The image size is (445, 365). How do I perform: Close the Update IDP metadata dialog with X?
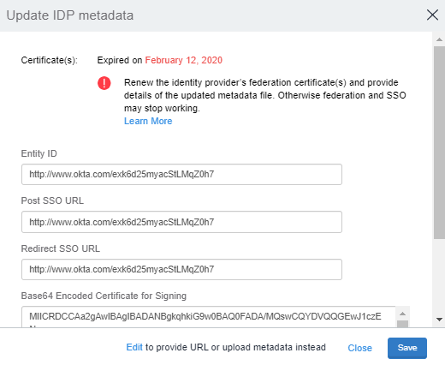[x=432, y=15]
